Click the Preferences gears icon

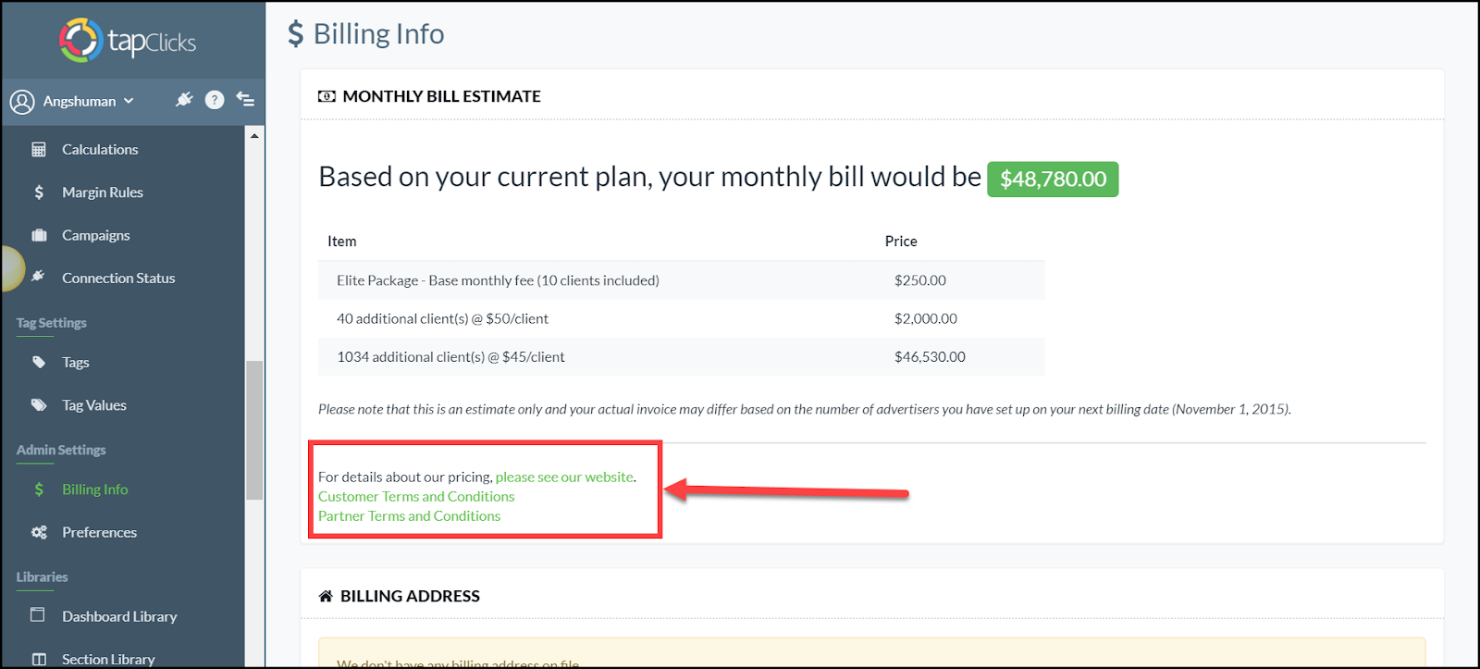click(x=39, y=532)
